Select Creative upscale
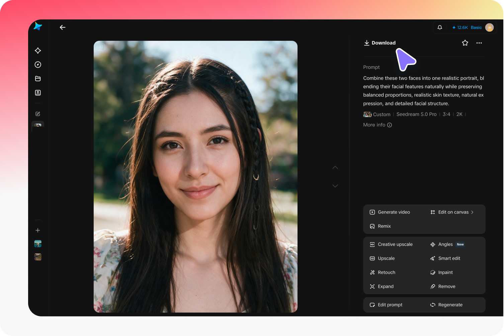 [x=391, y=244]
